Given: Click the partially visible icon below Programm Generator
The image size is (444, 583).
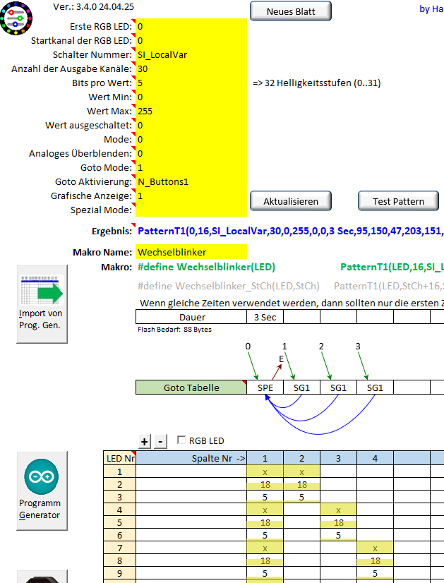Looking at the screenshot, I should 42,577.
